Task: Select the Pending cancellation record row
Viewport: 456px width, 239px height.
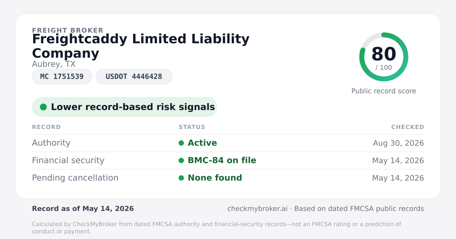Action: (228, 178)
